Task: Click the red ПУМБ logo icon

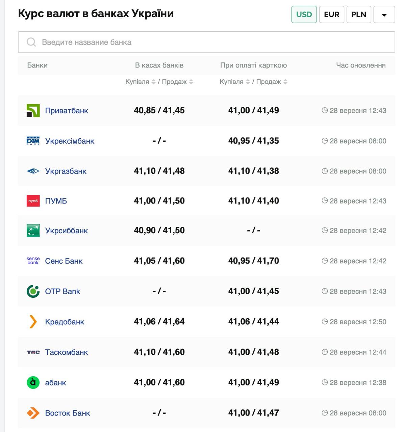Action: point(33,201)
